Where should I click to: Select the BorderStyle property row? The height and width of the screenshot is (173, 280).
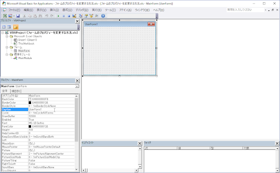point(38,106)
